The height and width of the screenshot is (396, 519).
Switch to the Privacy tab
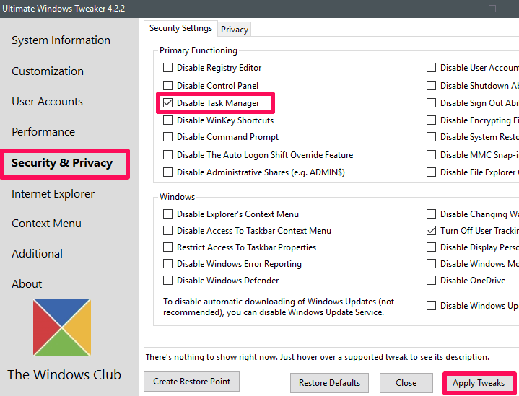point(235,30)
